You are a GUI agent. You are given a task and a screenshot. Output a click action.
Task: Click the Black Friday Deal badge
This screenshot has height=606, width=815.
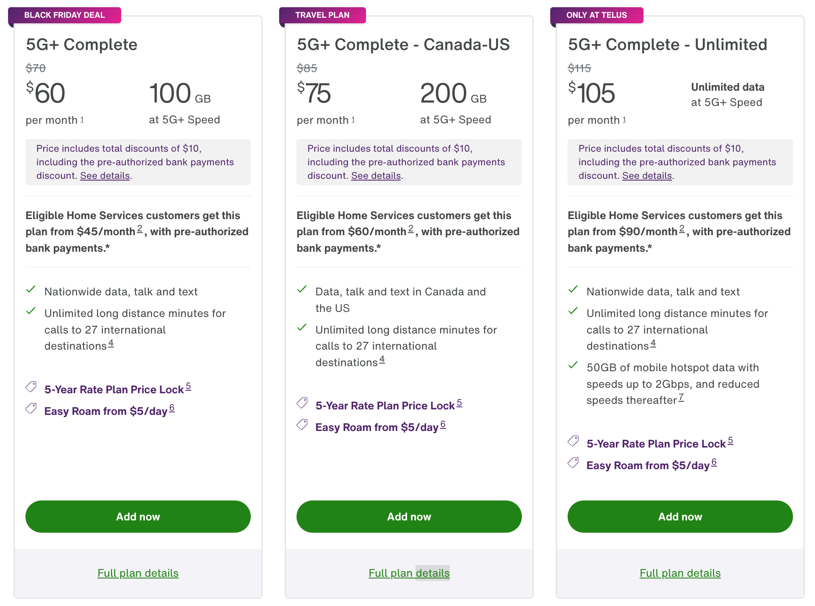(x=64, y=15)
